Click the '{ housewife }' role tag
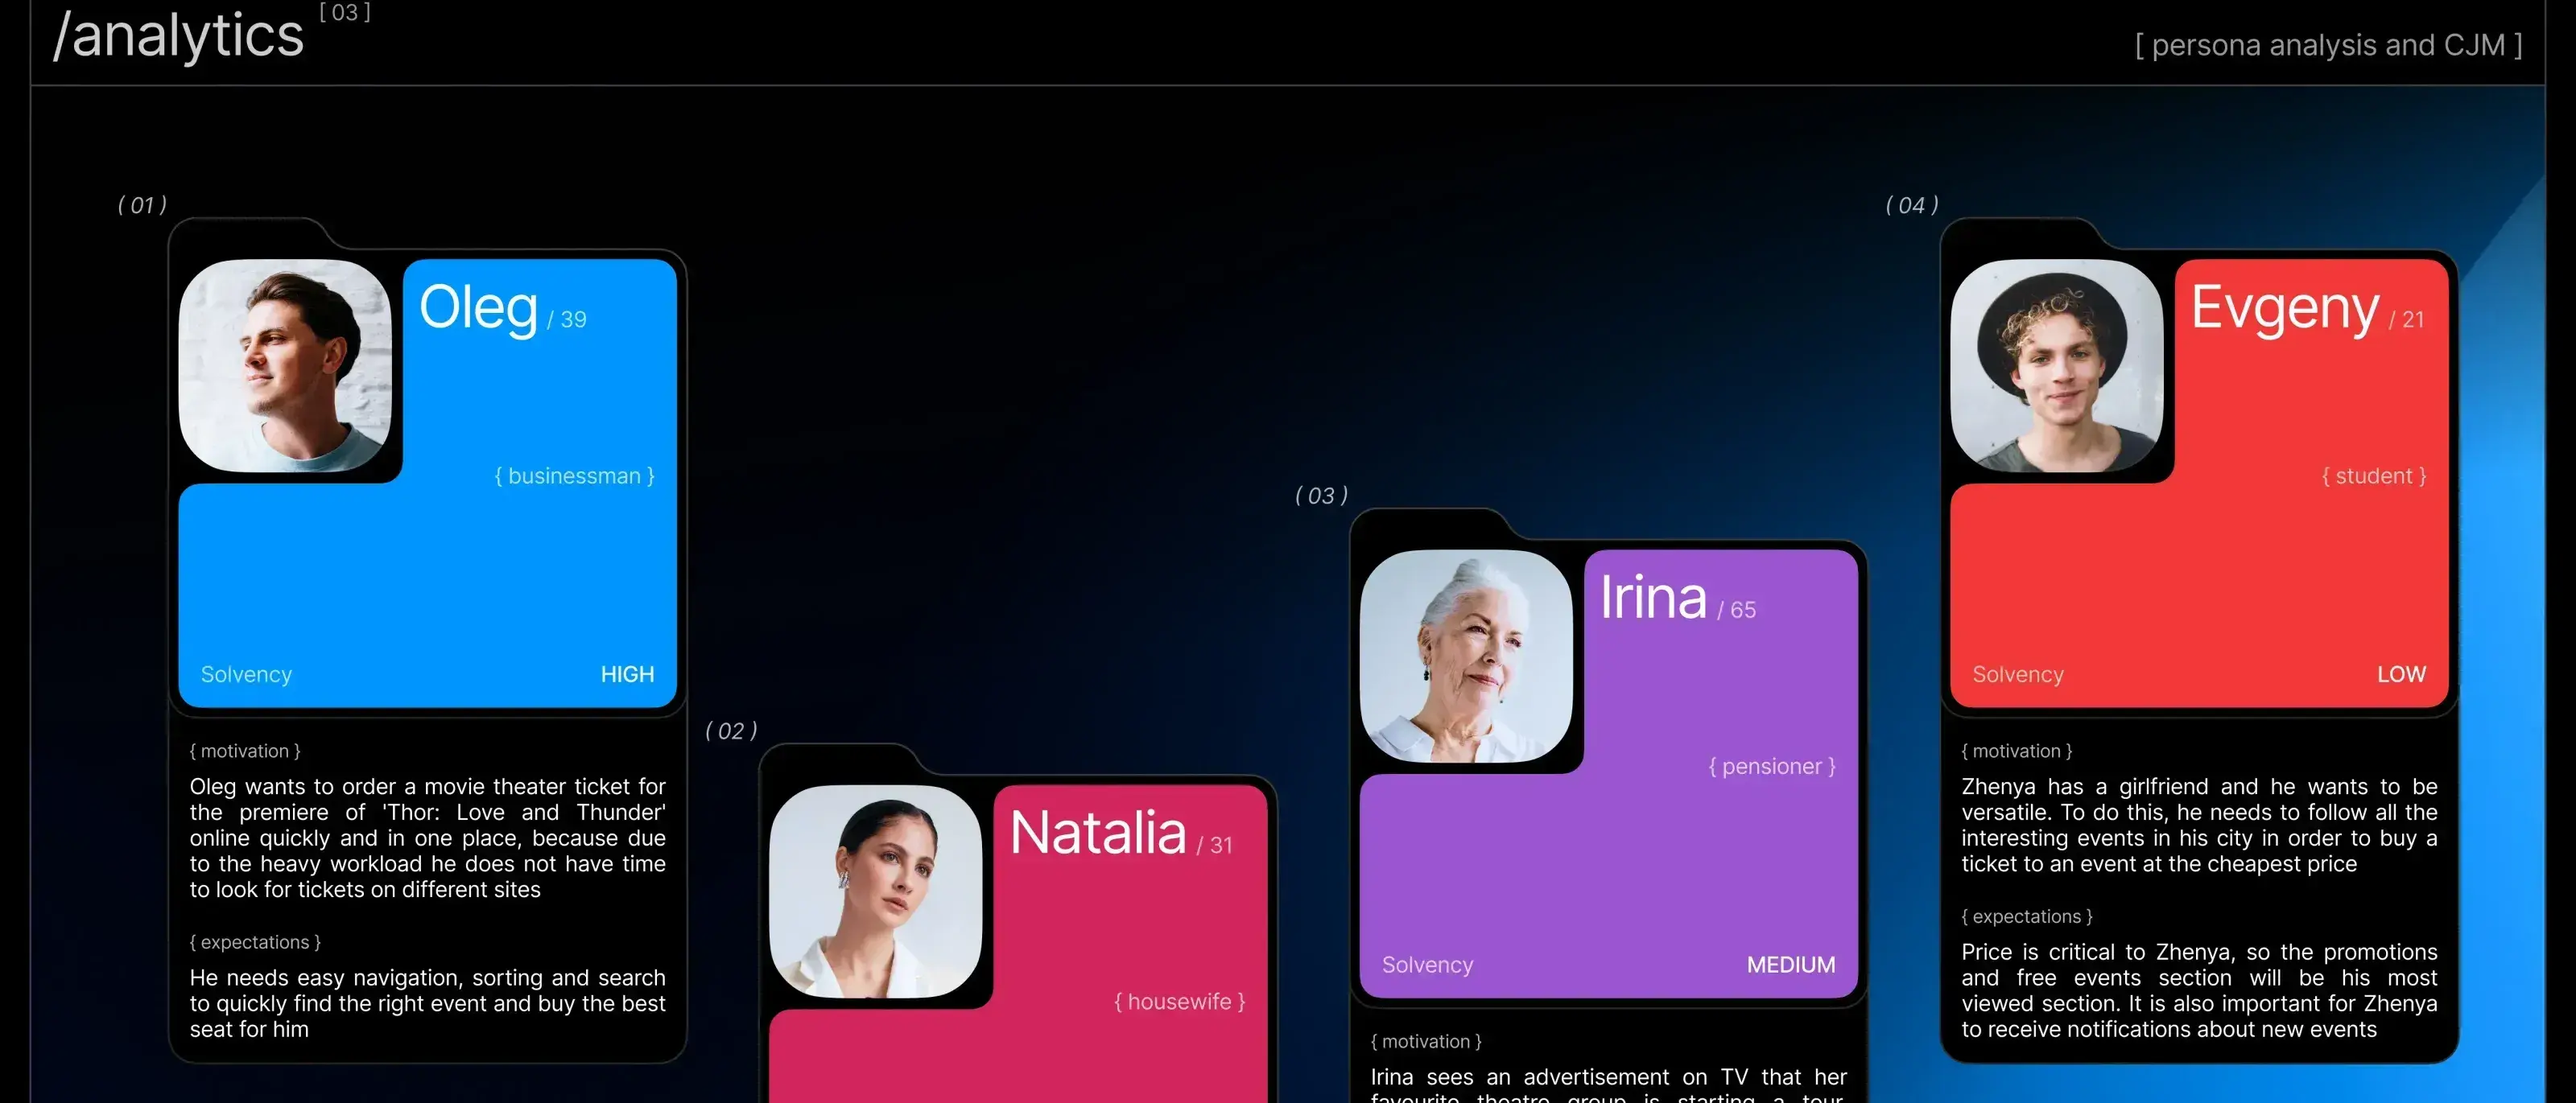 pos(1180,1001)
